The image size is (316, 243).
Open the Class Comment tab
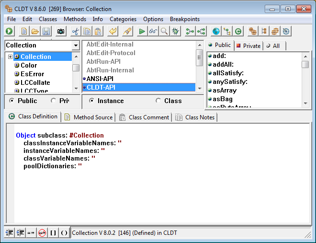coord(145,117)
